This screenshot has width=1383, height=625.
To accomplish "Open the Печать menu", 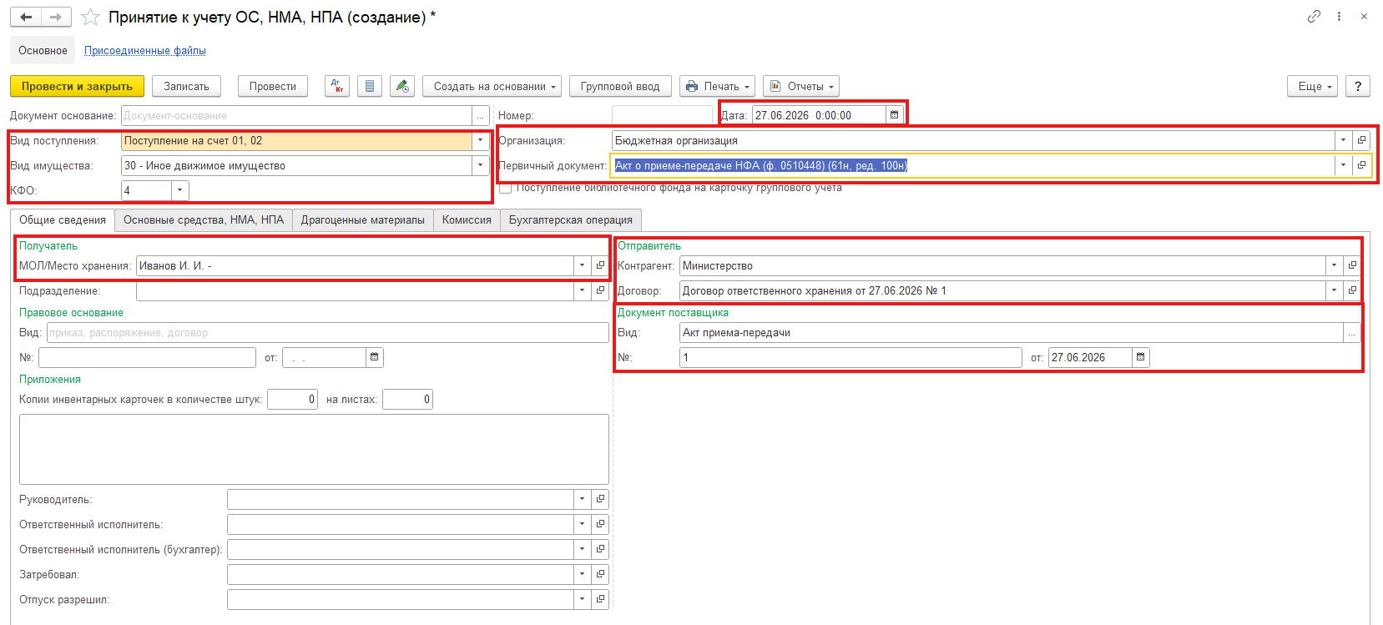I will (717, 86).
